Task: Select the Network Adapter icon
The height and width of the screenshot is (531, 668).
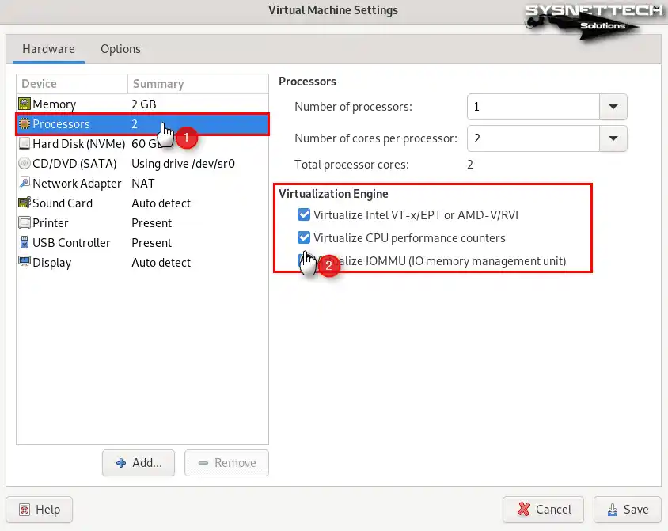Action: [25, 184]
